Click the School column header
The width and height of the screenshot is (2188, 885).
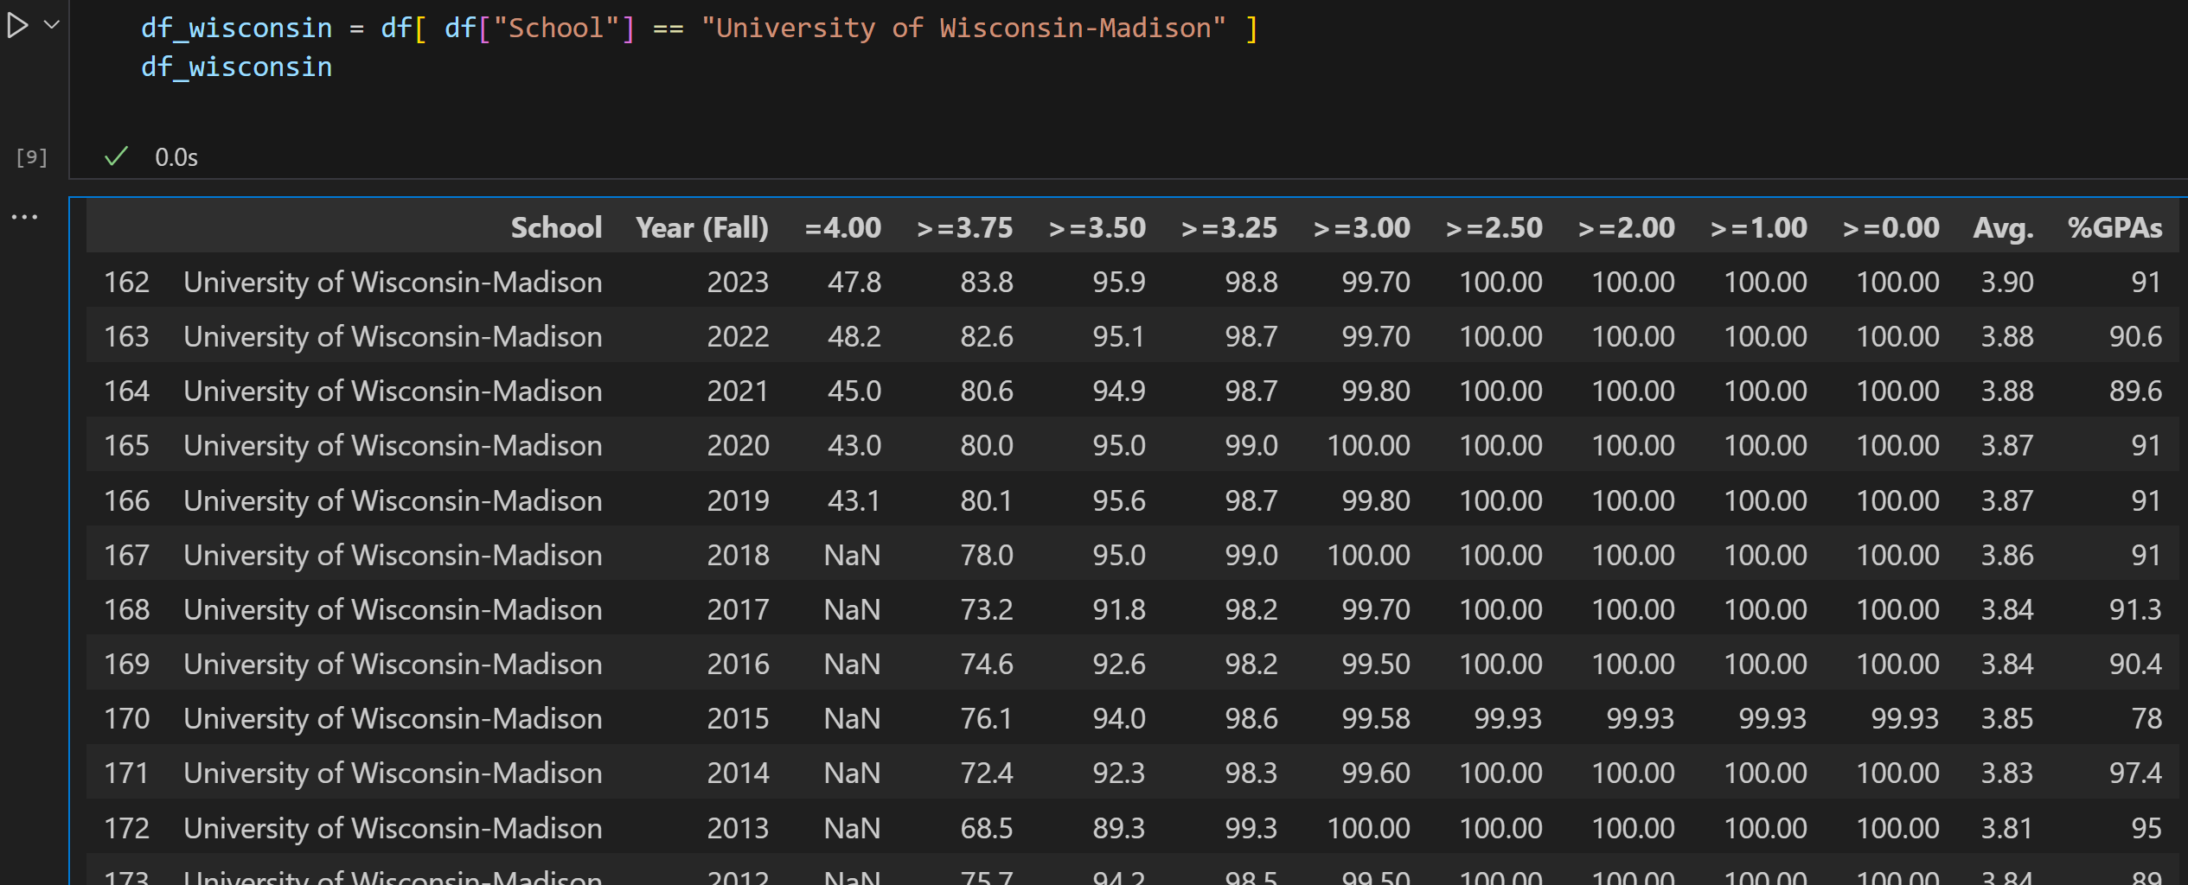click(x=556, y=227)
